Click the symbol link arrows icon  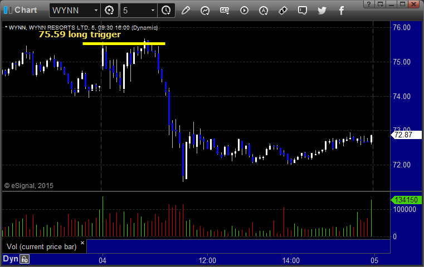point(283,11)
